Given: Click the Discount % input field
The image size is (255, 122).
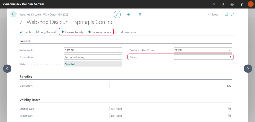Looking at the screenshot, I should pos(171,86).
